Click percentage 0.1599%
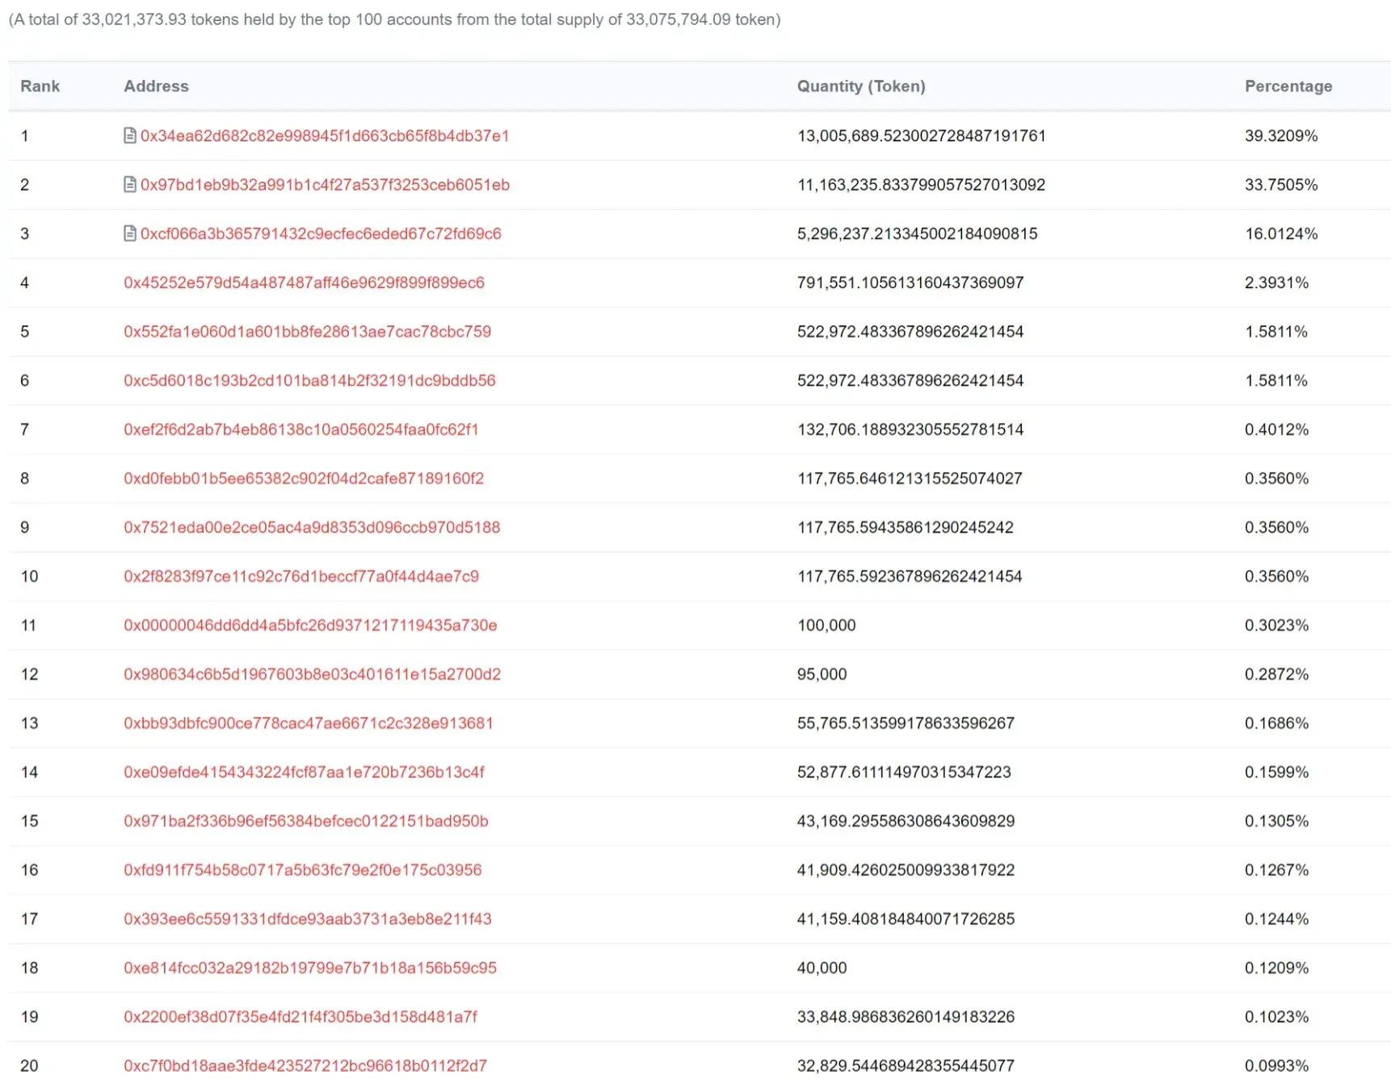The width and height of the screenshot is (1391, 1088). (1277, 772)
